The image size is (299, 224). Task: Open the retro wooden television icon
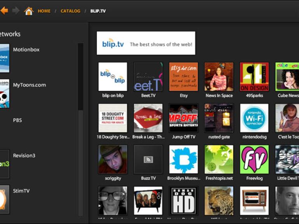coord(254,201)
